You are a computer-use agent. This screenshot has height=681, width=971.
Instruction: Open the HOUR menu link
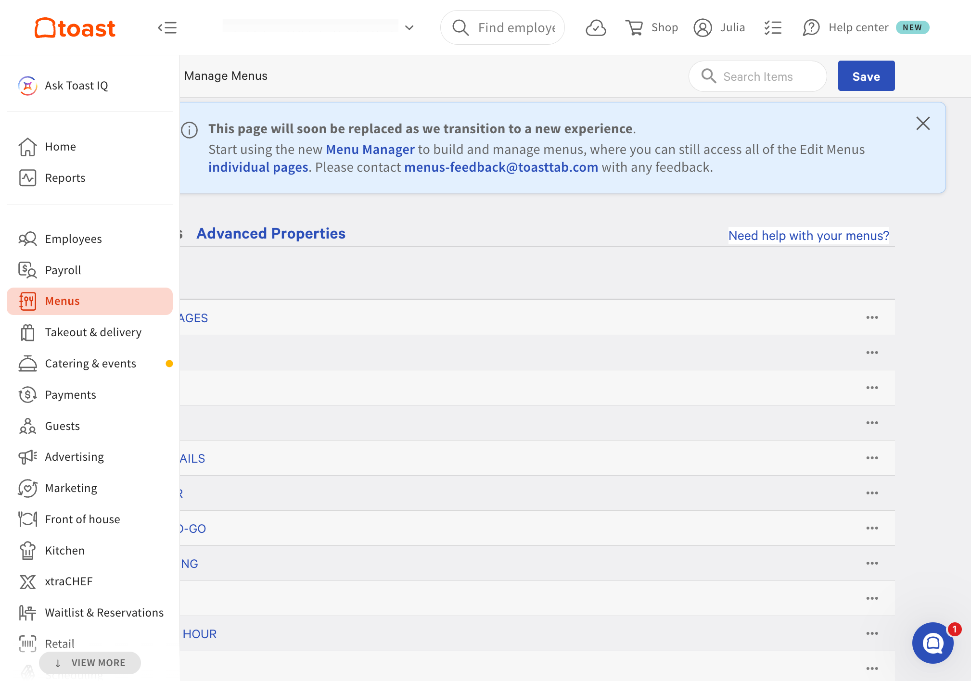[x=199, y=634]
